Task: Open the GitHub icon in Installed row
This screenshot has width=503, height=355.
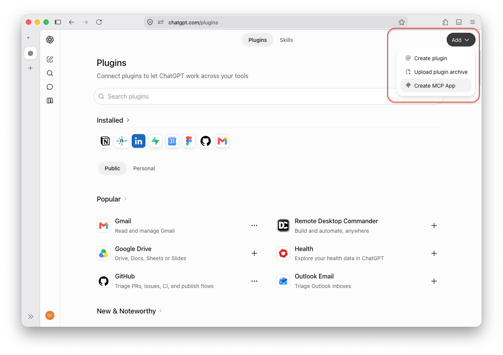Action: [x=206, y=141]
